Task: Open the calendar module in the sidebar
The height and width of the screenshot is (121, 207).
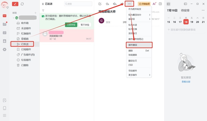Action: tap(4, 33)
